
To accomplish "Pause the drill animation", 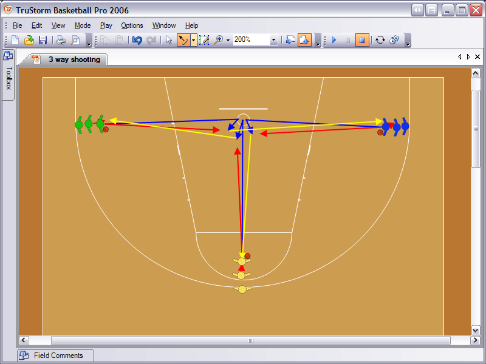I will pyautogui.click(x=347, y=40).
